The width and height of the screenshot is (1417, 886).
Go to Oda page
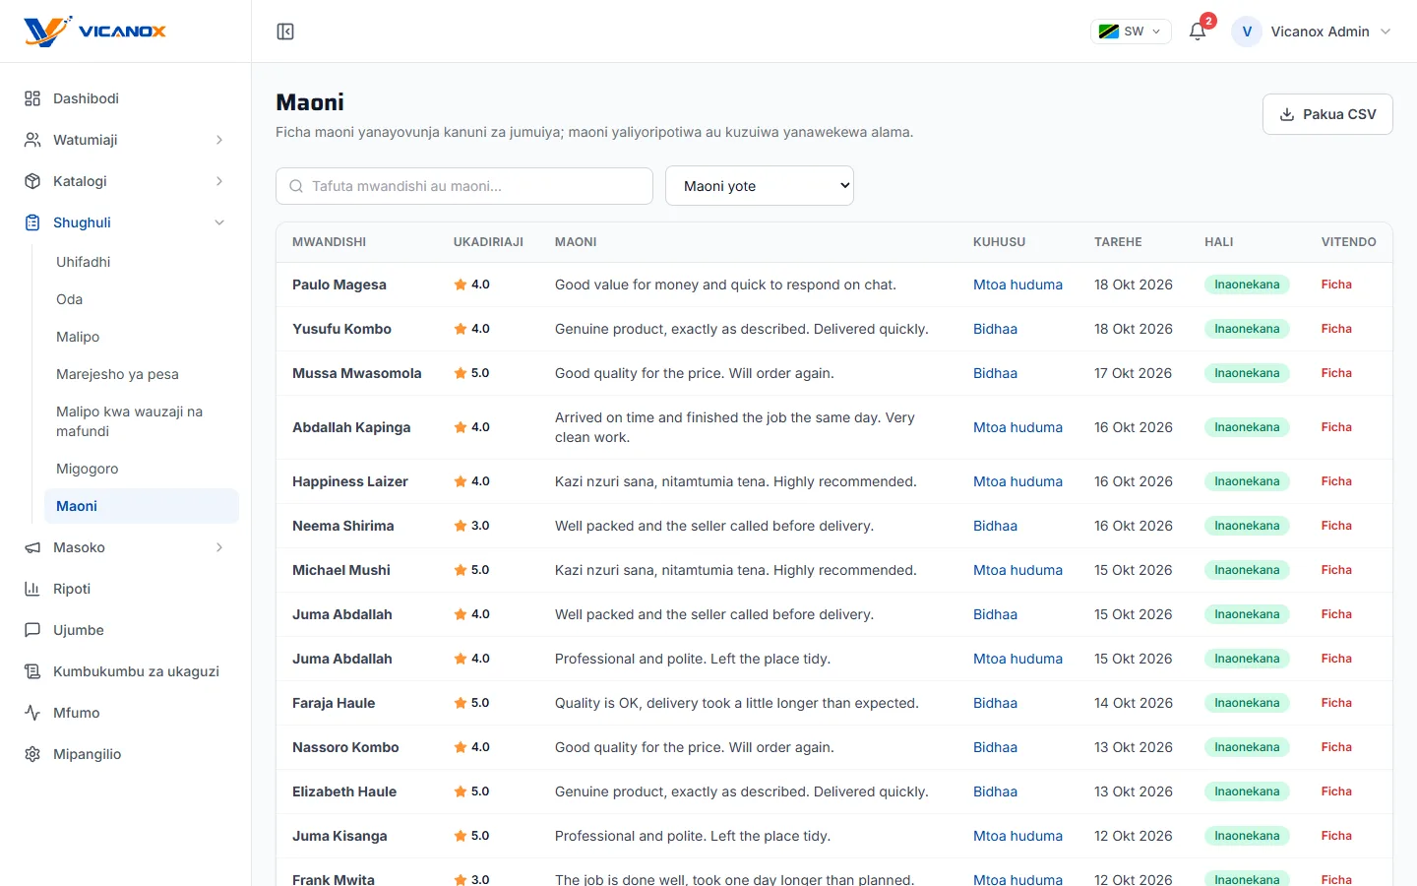(142, 299)
